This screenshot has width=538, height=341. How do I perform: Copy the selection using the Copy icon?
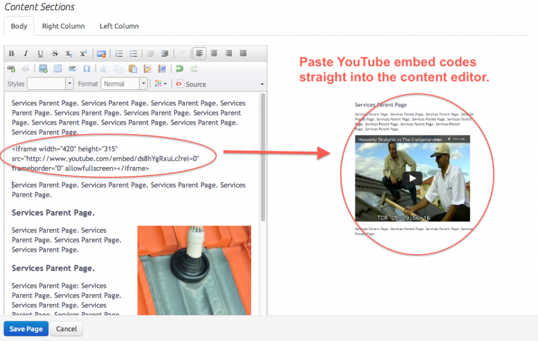coord(118,69)
